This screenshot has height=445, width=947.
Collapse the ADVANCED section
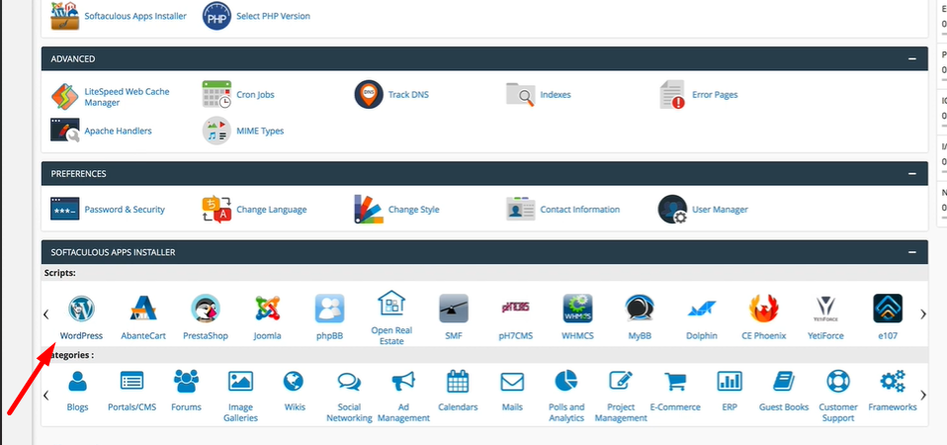click(911, 59)
